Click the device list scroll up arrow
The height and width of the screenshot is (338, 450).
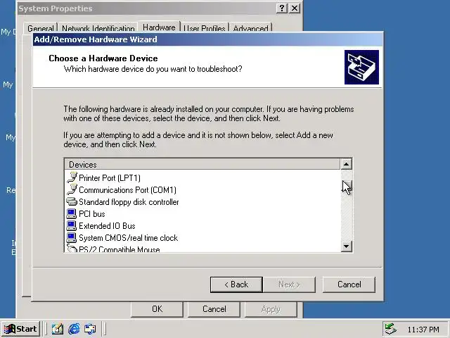346,164
